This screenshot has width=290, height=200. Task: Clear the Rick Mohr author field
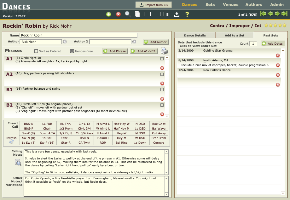(65, 42)
